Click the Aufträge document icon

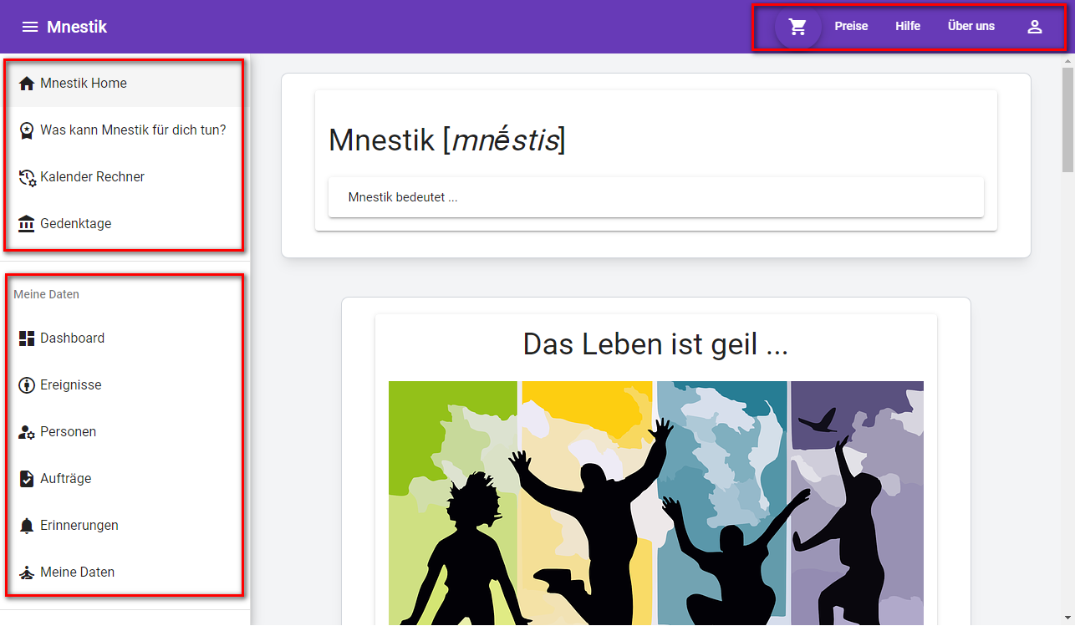click(27, 479)
